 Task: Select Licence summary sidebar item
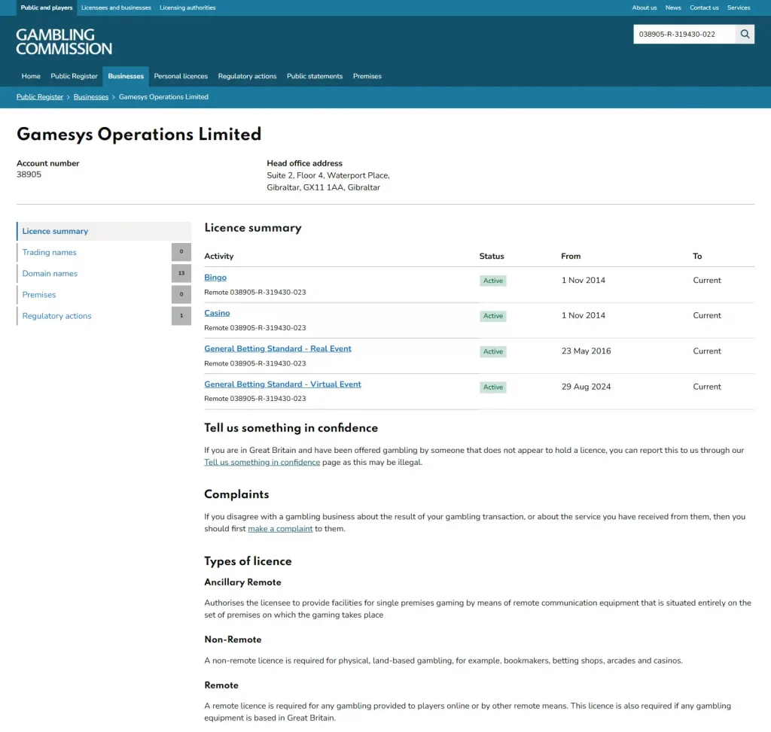pyautogui.click(x=104, y=231)
